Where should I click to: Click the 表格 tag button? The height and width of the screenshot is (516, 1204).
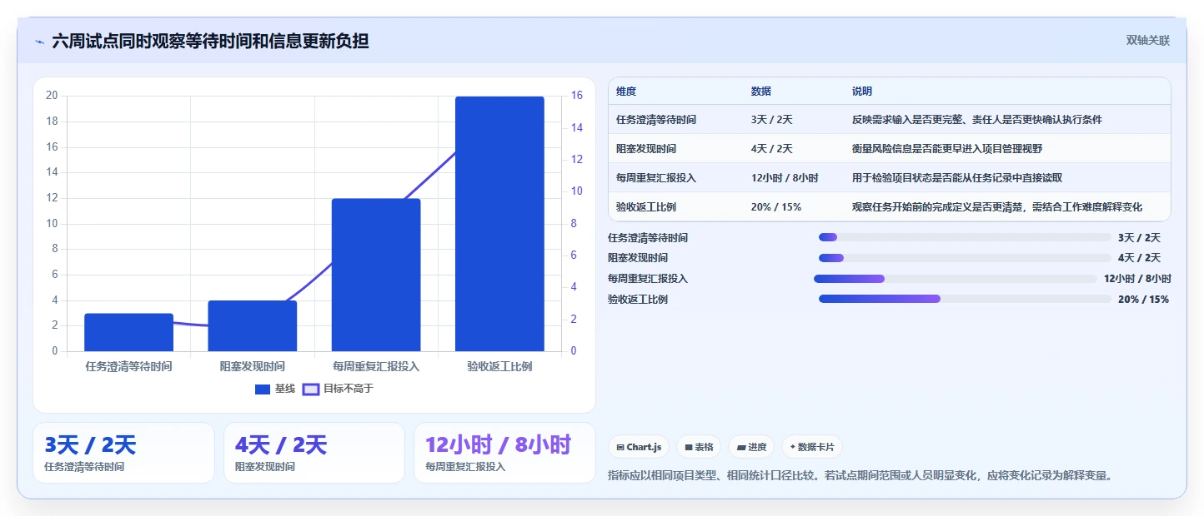699,447
